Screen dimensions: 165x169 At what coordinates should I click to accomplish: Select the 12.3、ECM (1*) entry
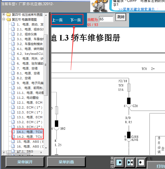tap(30, 112)
